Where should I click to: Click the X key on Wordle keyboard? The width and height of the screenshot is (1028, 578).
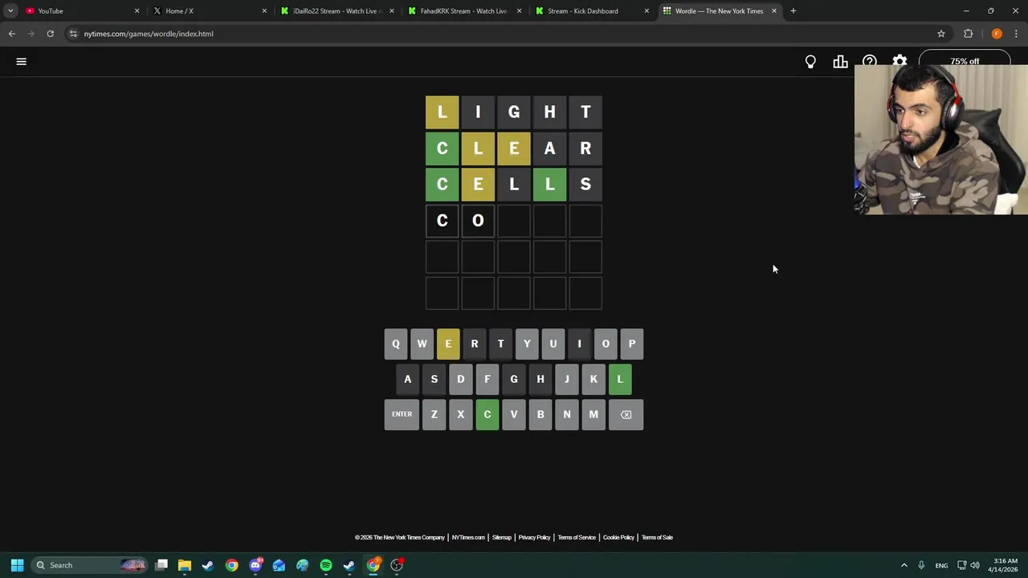[x=461, y=414]
